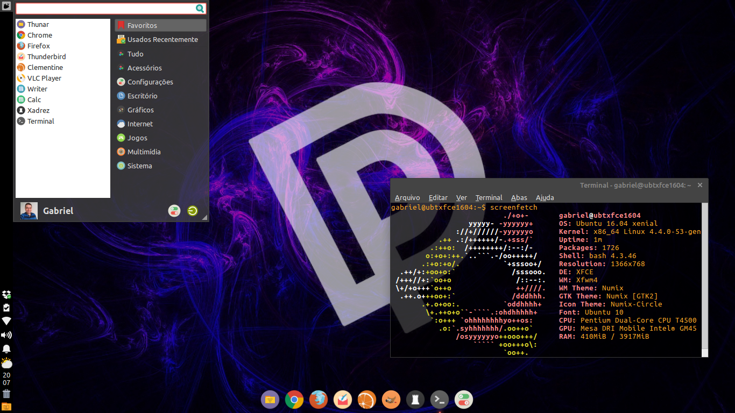The image size is (735, 413).
Task: Expand the terminal Editar menu
Action: pyautogui.click(x=438, y=197)
